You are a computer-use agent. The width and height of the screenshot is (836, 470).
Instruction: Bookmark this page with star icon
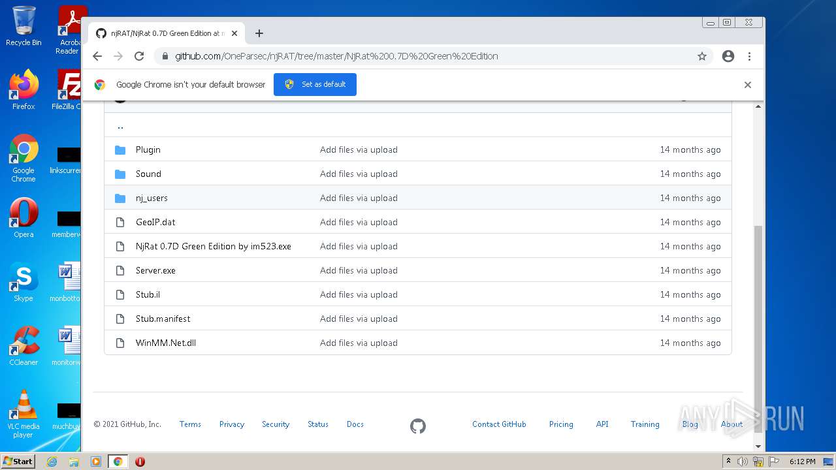click(x=702, y=56)
